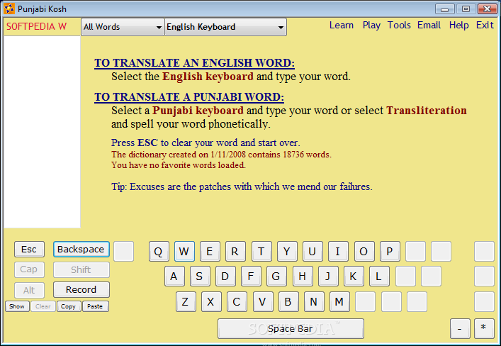Open the Learn menu
The height and width of the screenshot is (346, 501).
tap(342, 26)
